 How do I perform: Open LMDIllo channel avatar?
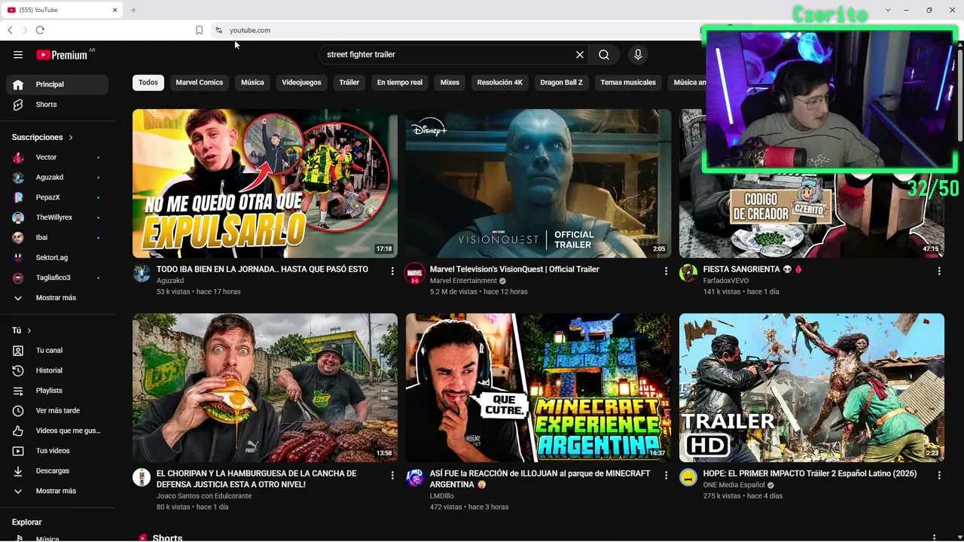click(415, 477)
